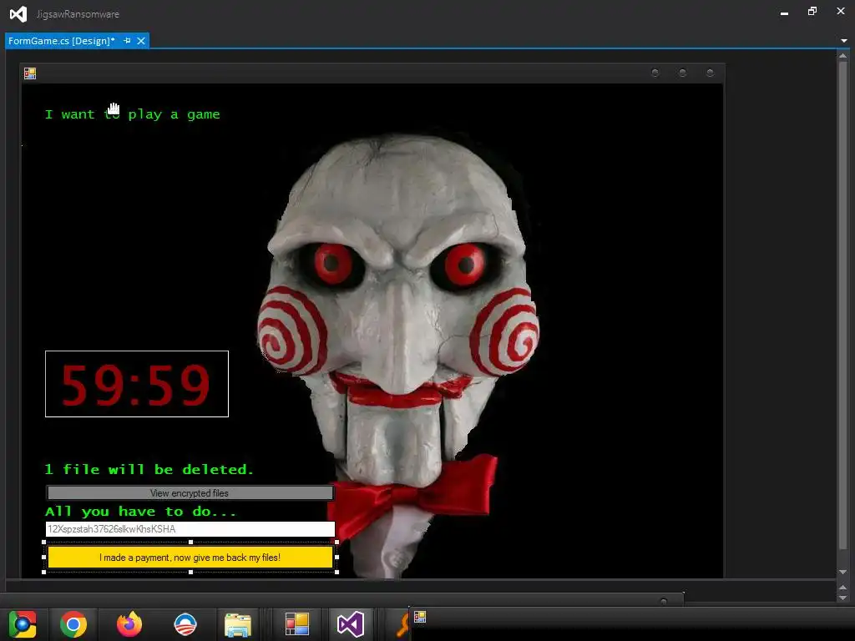Open the magnifier search app in taskbar

pyautogui.click(x=402, y=624)
